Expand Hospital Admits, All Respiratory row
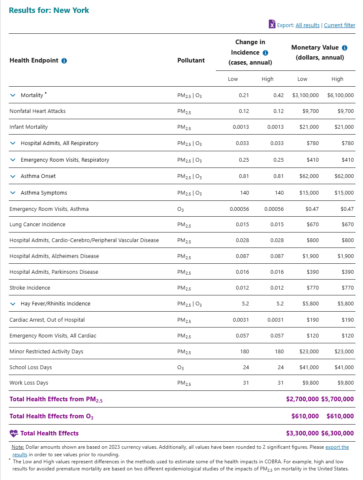The image size is (363, 480). point(13,143)
